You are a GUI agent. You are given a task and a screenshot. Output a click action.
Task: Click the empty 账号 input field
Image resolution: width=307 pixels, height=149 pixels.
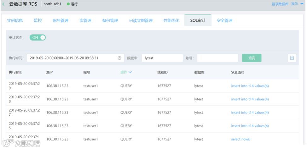coord(217,58)
